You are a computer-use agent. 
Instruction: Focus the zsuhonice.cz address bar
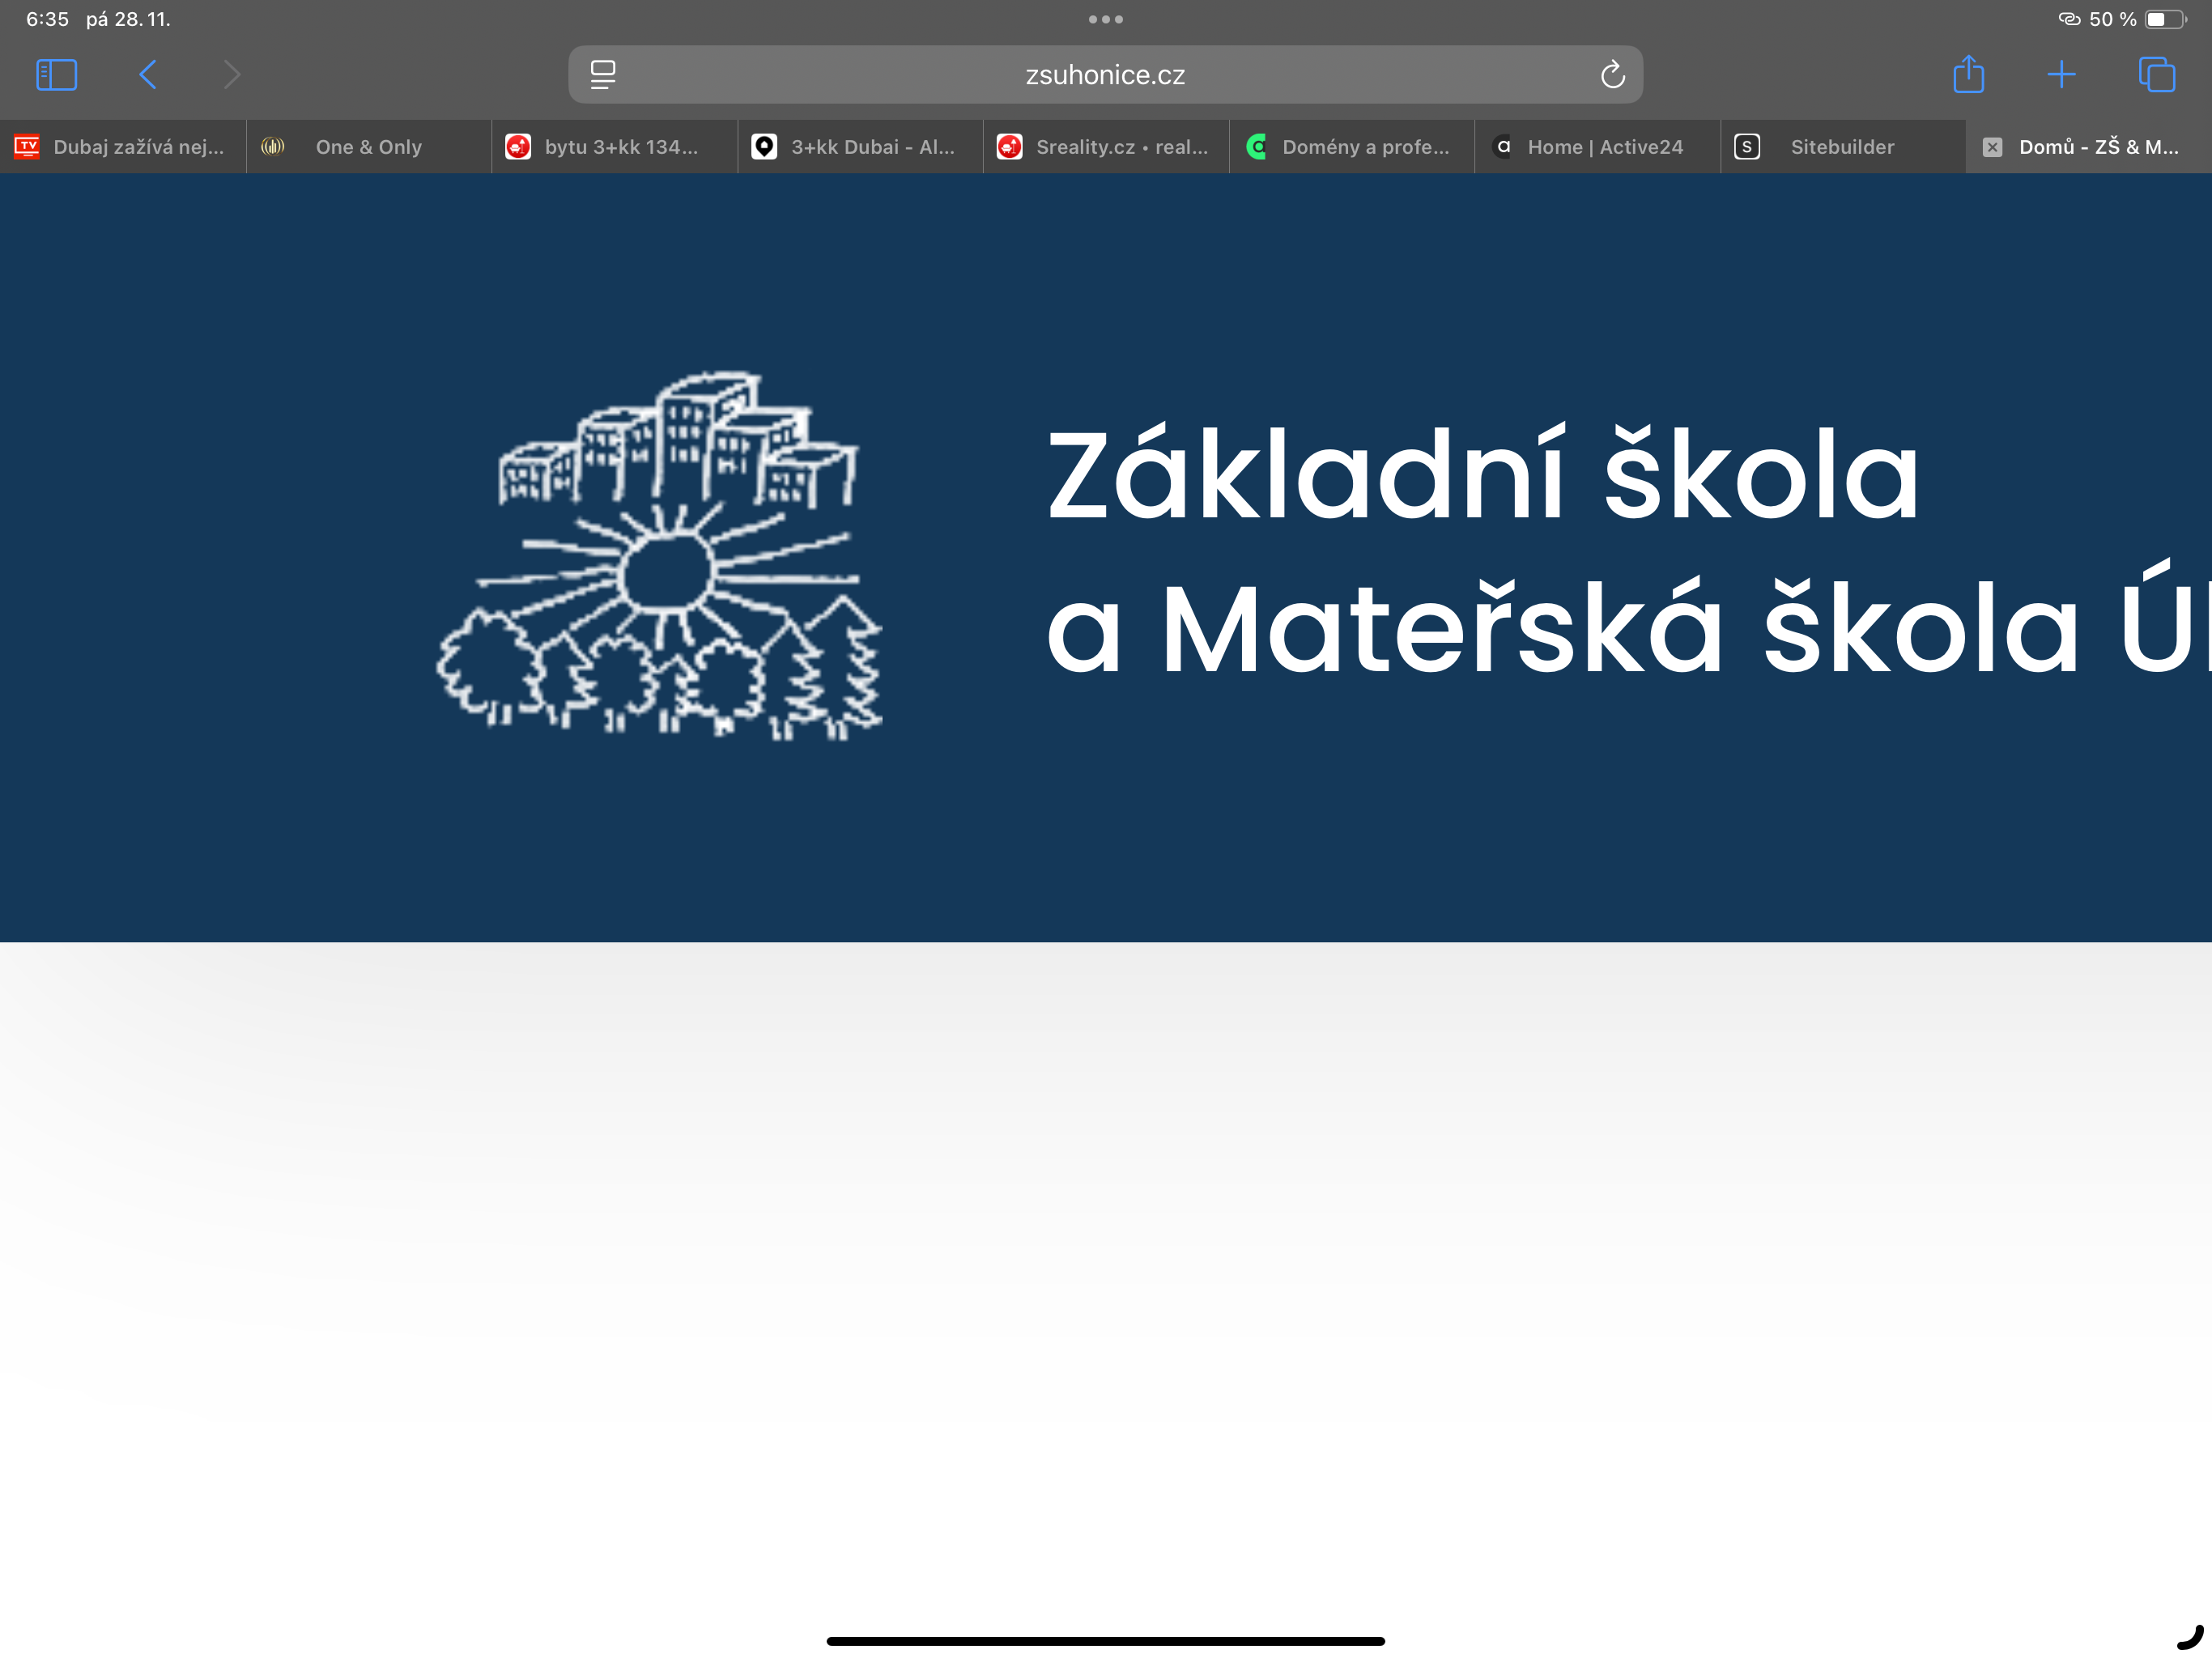[x=1105, y=75]
